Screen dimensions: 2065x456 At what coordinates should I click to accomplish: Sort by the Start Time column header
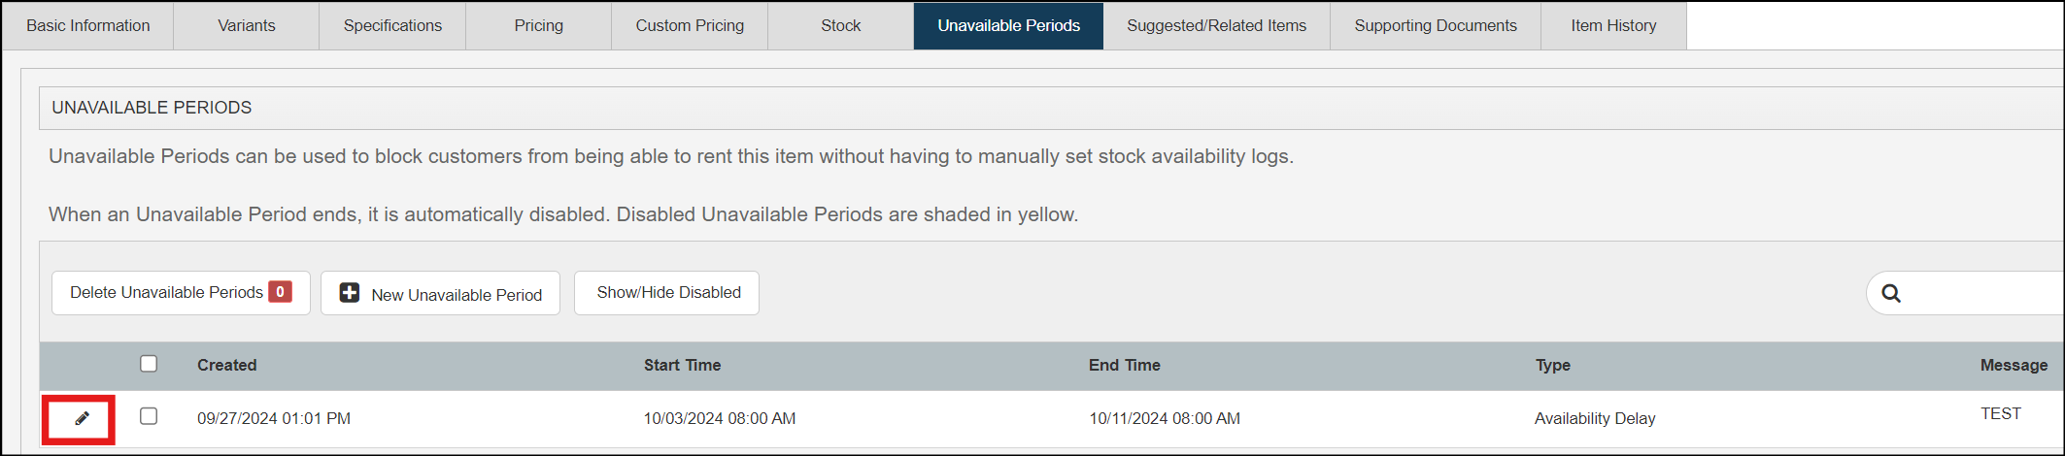(682, 366)
